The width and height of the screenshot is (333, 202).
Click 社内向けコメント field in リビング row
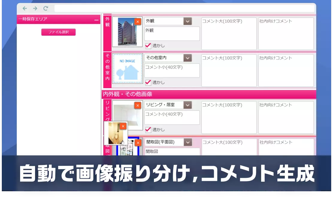click(286, 117)
